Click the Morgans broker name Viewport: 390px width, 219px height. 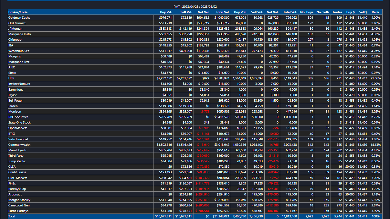(x=15, y=56)
